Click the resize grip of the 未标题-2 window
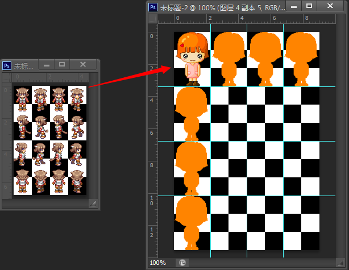 [x=340, y=263]
